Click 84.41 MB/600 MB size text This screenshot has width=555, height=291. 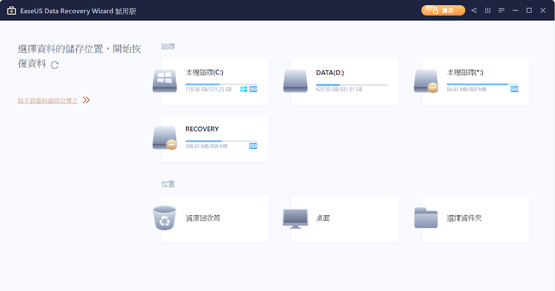click(467, 90)
